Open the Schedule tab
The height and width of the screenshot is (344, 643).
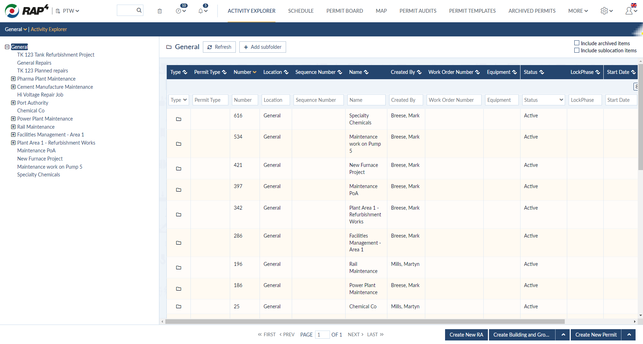301,11
